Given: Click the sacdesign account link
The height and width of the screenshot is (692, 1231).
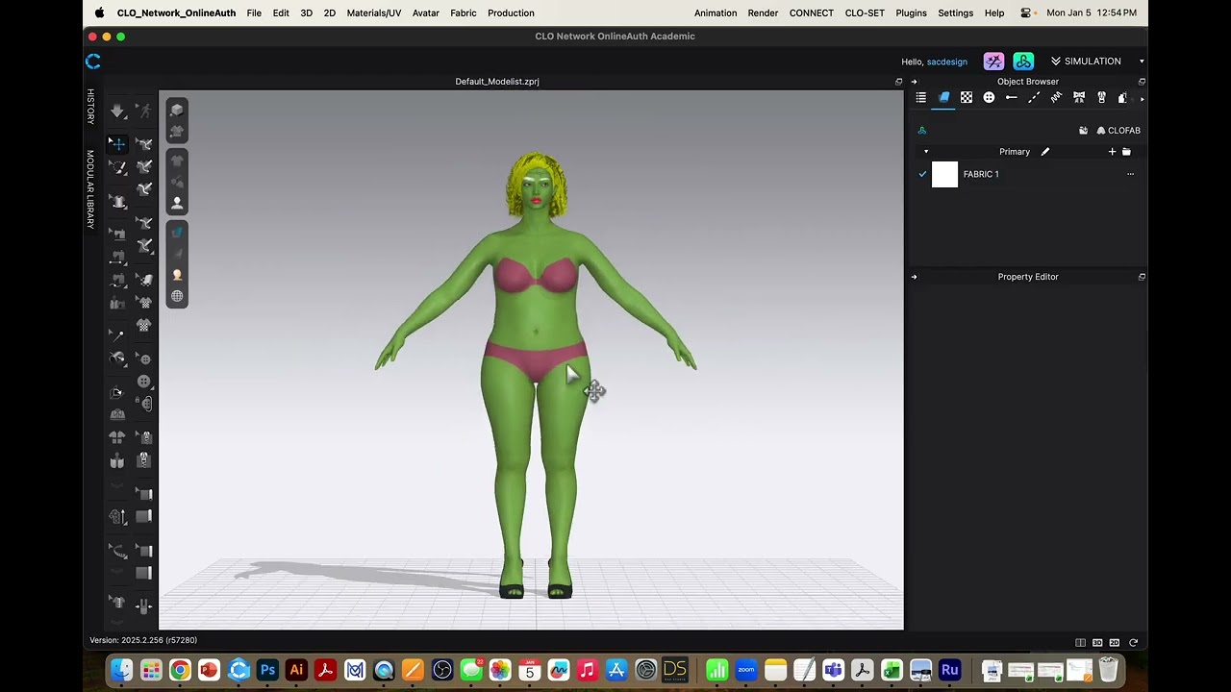Looking at the screenshot, I should (x=947, y=62).
